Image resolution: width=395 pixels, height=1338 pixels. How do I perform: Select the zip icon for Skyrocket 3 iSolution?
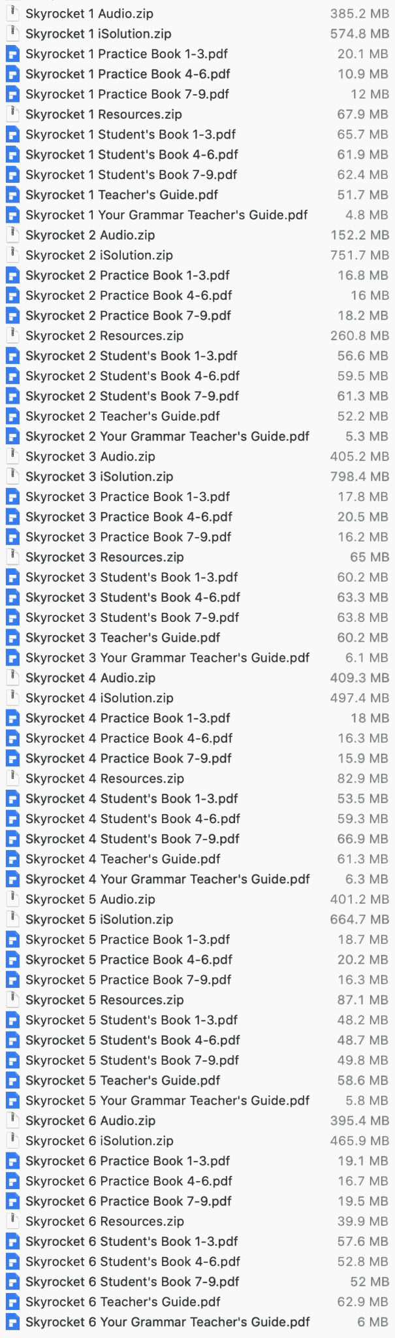(12, 477)
